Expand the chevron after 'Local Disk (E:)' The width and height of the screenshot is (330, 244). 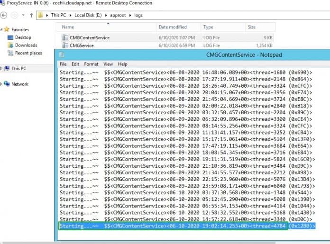(106, 15)
